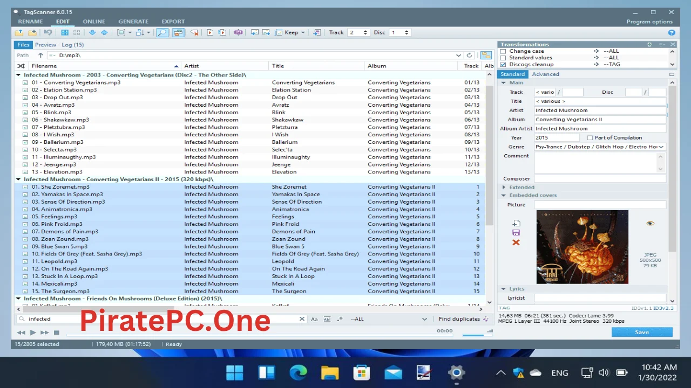Click the import cover image icon

[x=254, y=32]
